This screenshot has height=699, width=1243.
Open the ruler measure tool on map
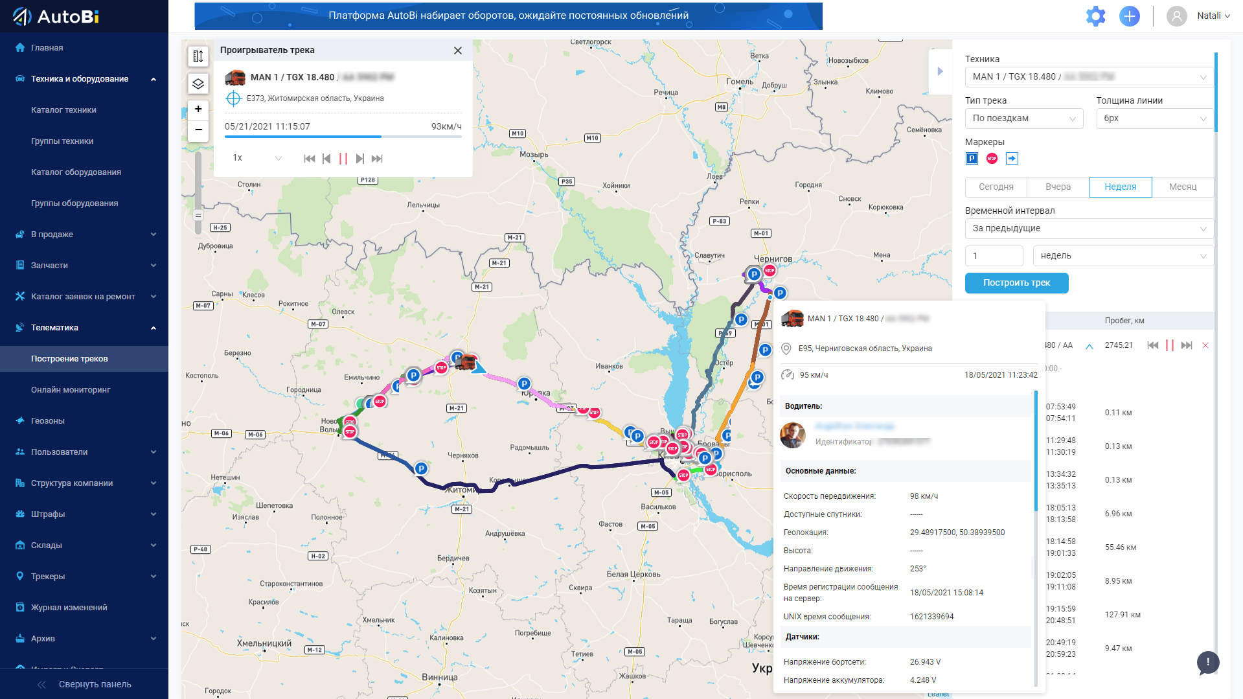click(x=198, y=56)
